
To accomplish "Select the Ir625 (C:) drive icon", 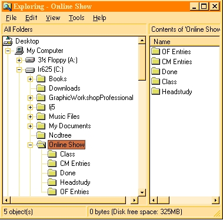I will [30, 69].
